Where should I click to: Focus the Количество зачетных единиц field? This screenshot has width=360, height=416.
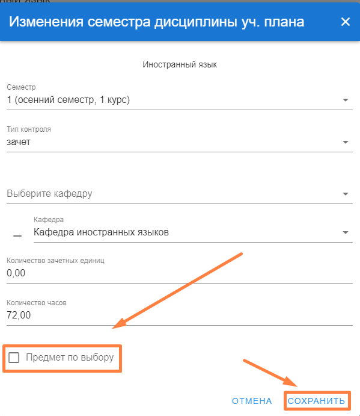coord(180,273)
